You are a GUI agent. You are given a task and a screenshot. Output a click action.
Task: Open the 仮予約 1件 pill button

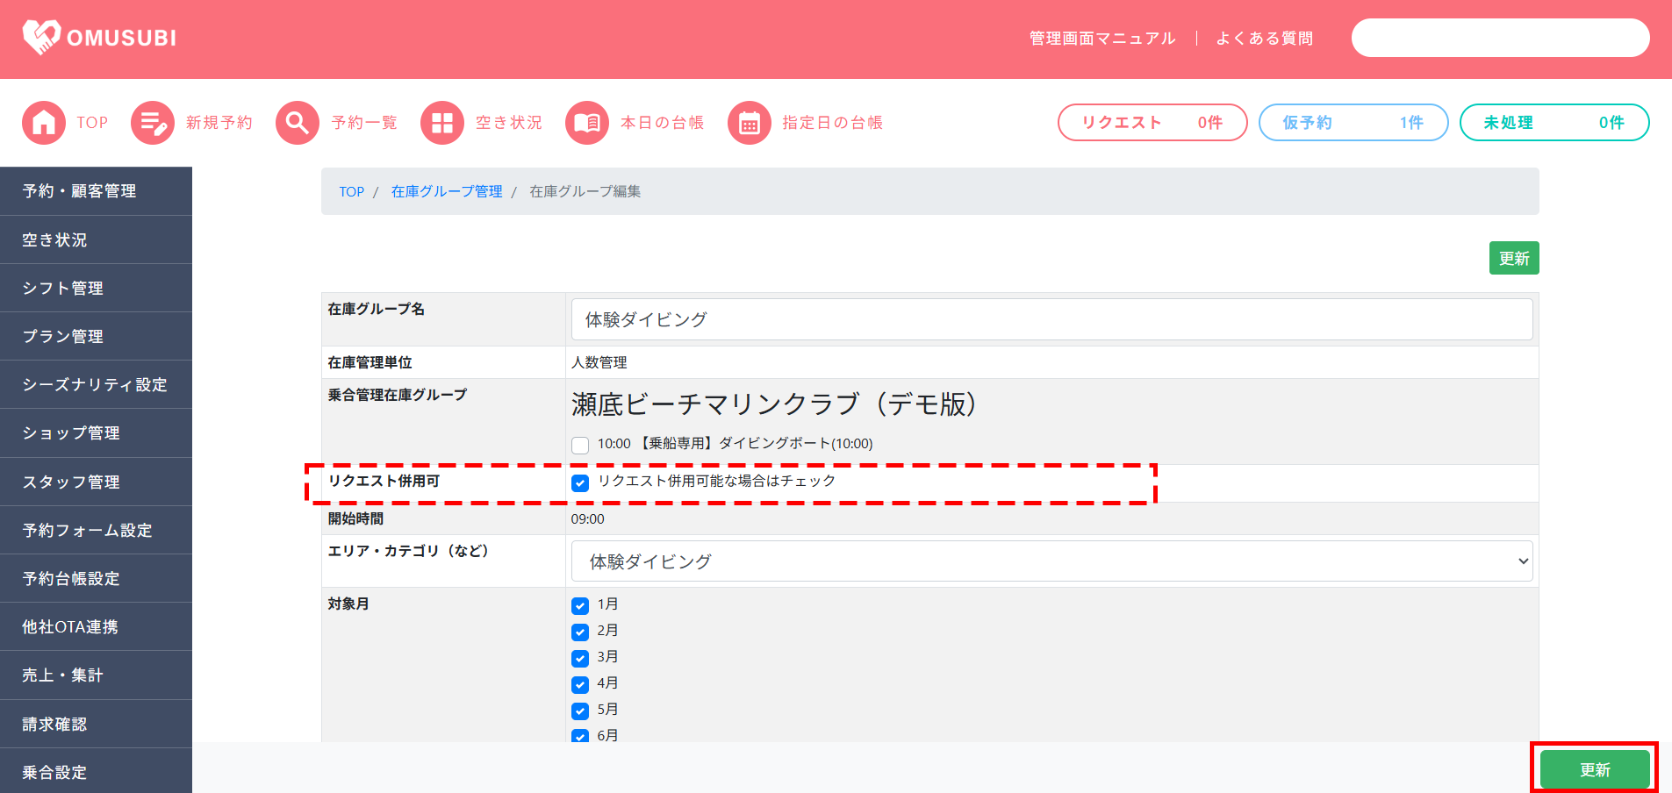(1353, 123)
